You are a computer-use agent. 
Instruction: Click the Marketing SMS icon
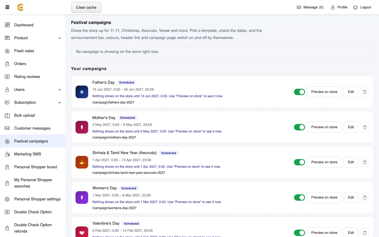(7, 154)
